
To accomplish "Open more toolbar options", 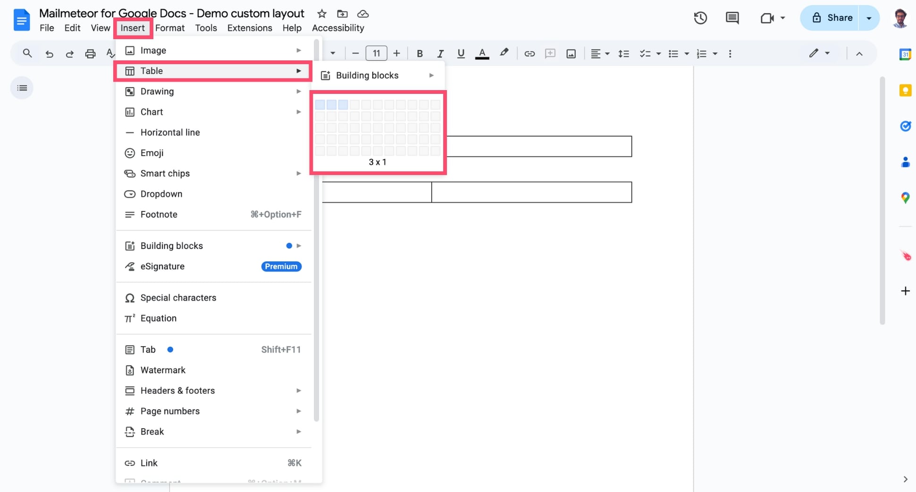I will click(x=730, y=54).
